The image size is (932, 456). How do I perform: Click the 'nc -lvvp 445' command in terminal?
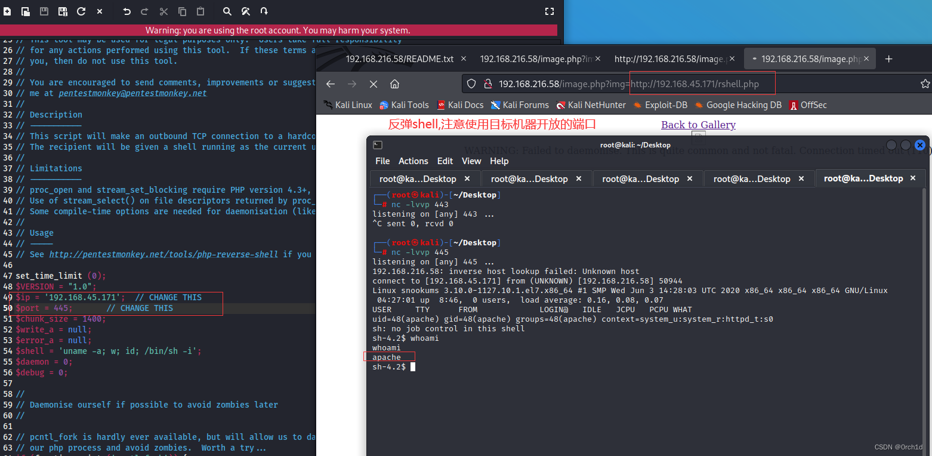click(420, 252)
